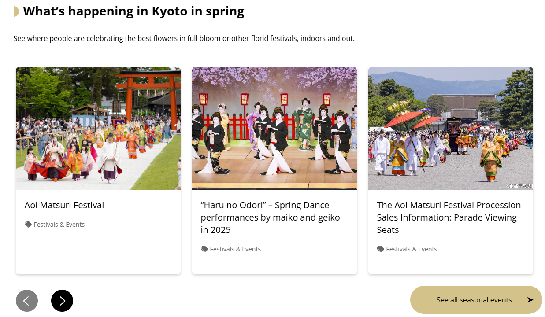The width and height of the screenshot is (545, 317).
Task: Select Festivals & Events tag on Parade Viewing Seats card
Action: click(412, 249)
